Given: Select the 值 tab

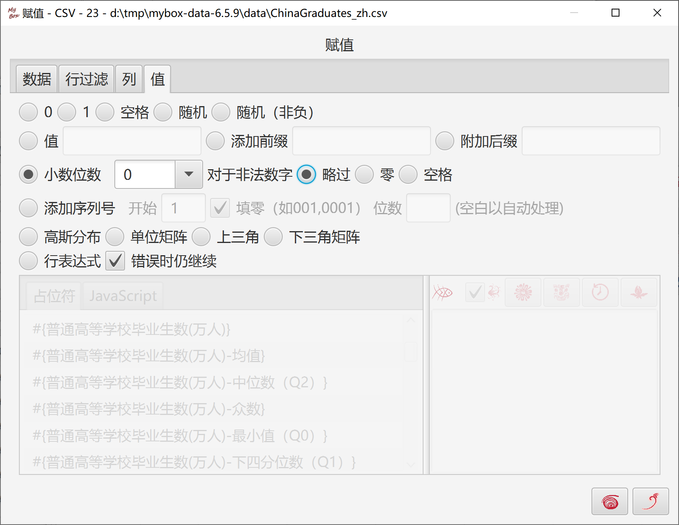Looking at the screenshot, I should (157, 79).
